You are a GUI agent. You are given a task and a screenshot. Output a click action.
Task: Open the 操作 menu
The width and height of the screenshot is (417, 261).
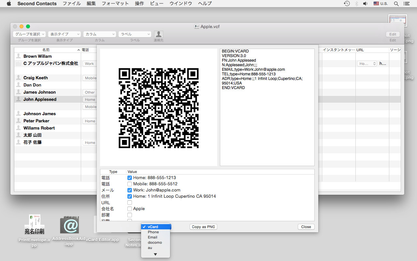click(x=139, y=4)
